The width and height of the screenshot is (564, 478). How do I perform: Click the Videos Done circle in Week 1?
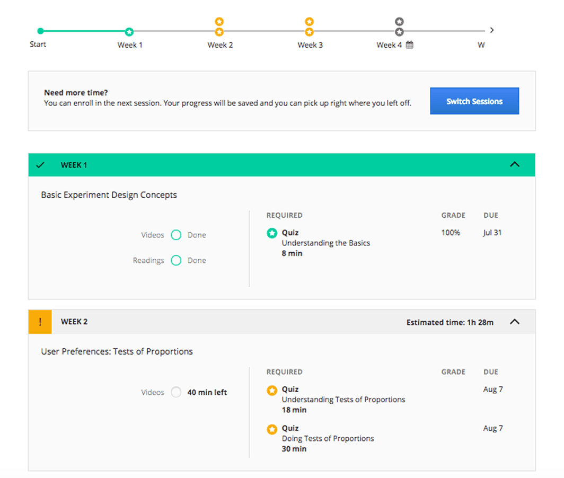[x=176, y=235]
